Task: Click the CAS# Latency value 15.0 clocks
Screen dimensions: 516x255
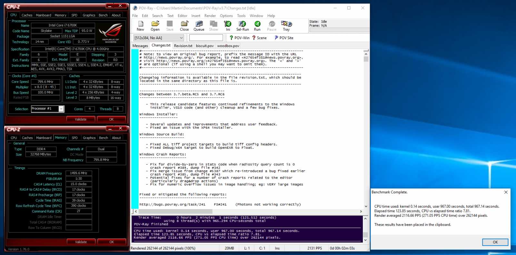Action: [x=79, y=184]
